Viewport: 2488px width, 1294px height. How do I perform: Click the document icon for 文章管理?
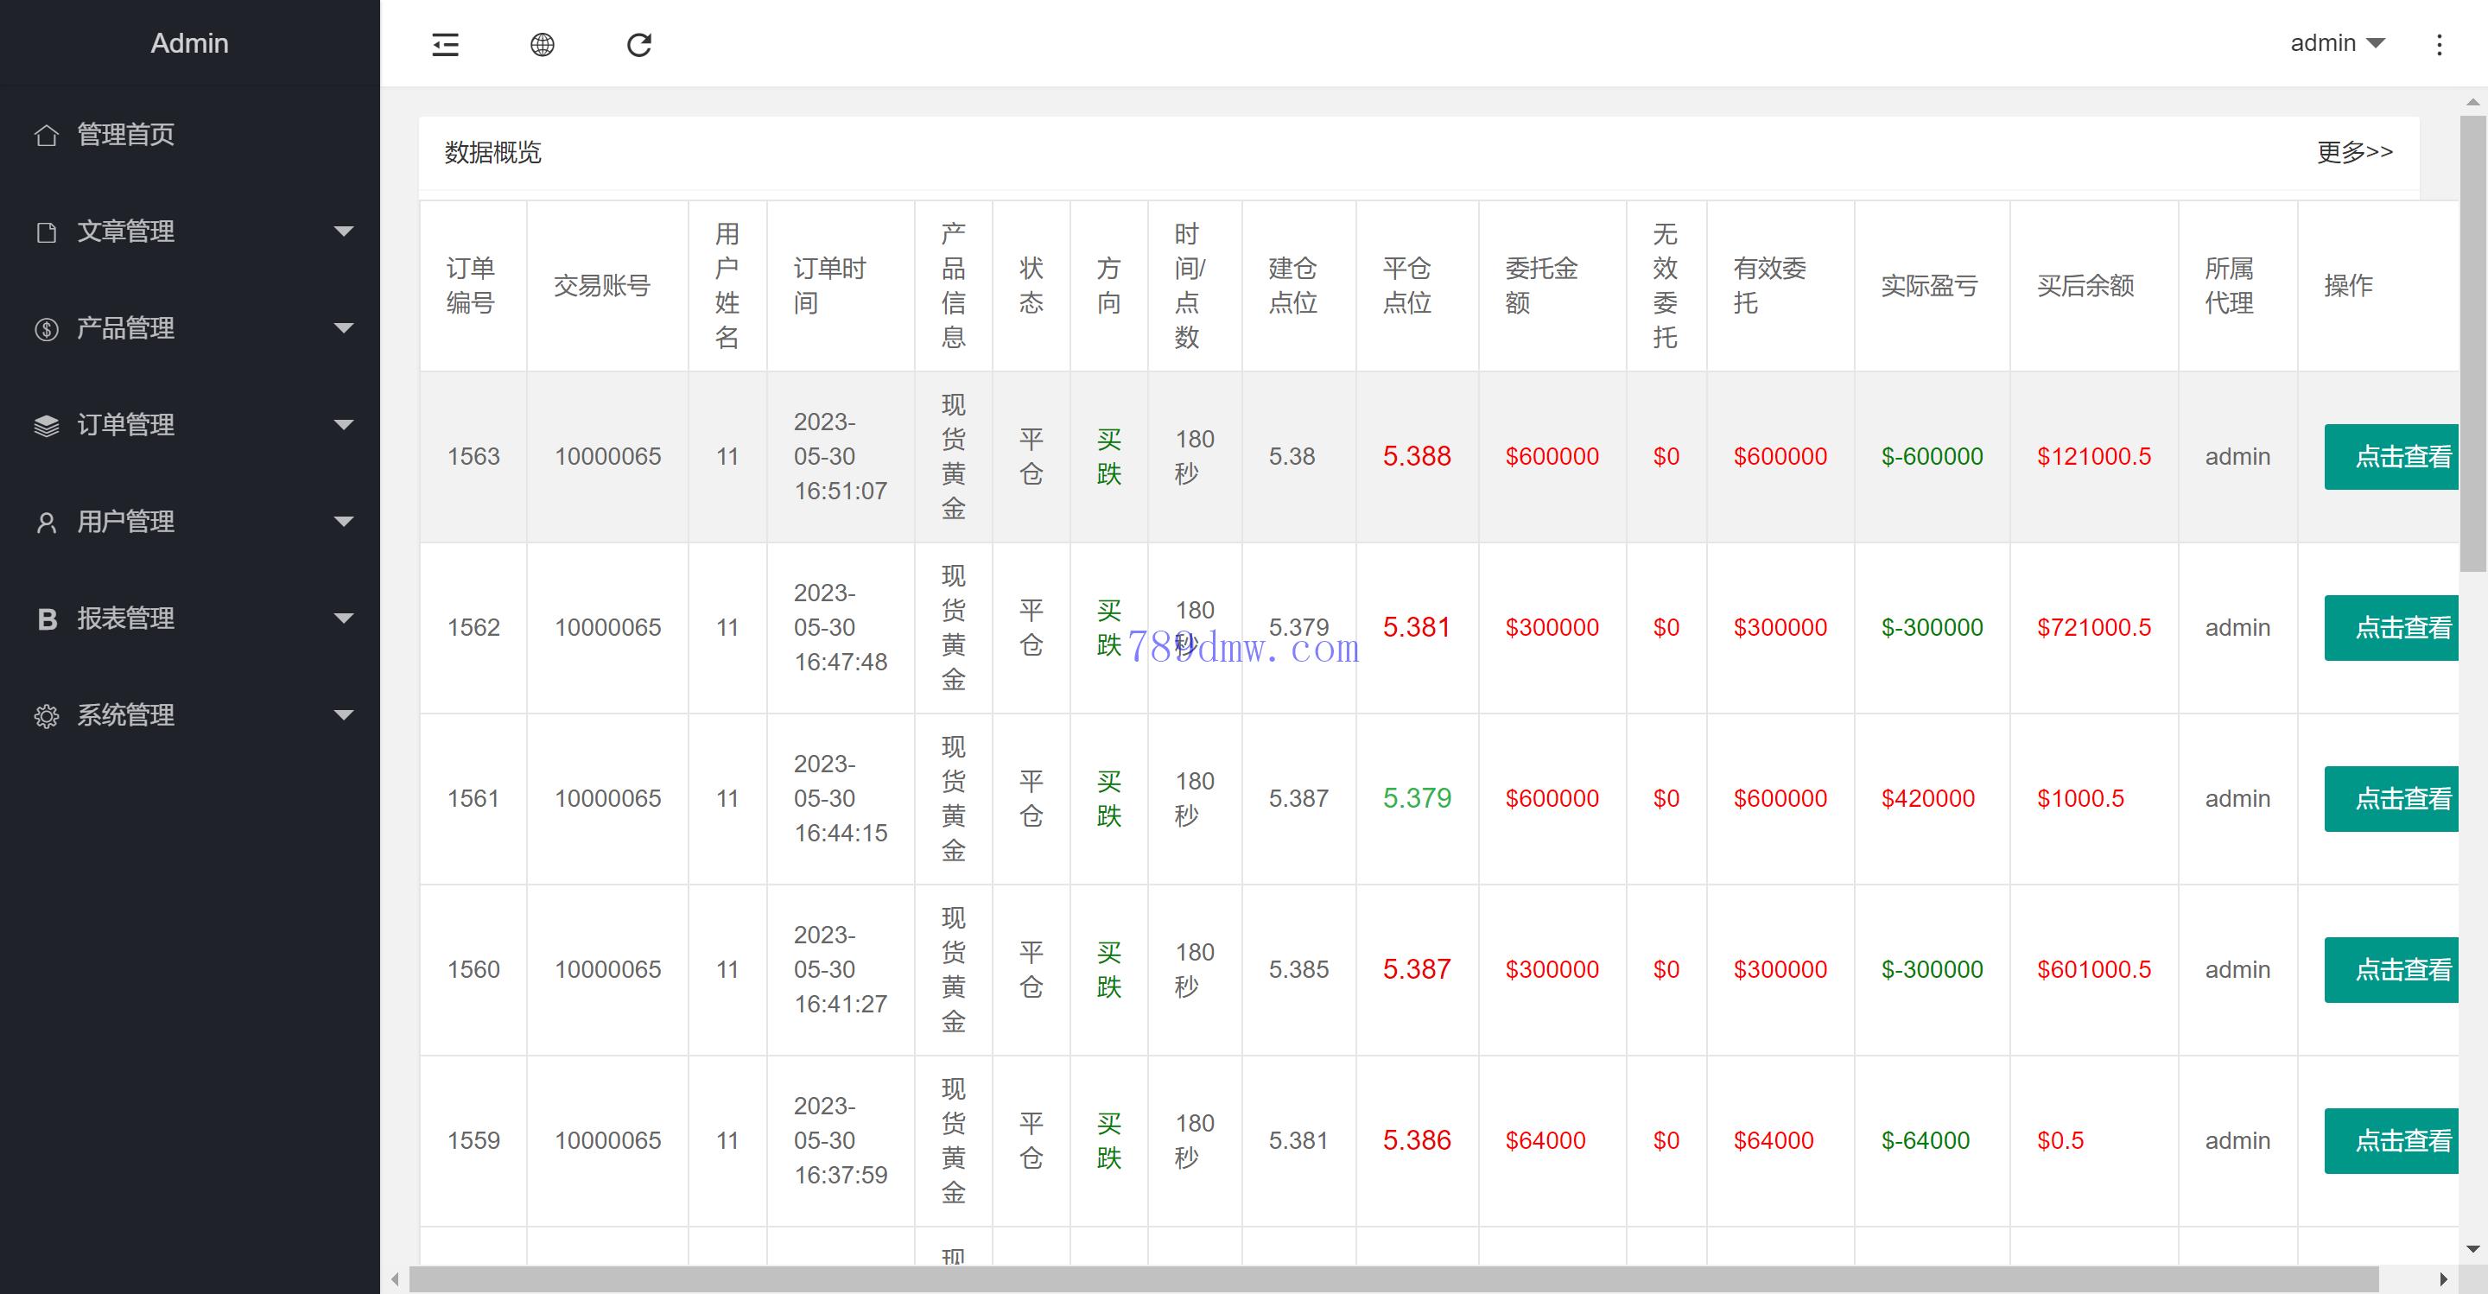[47, 232]
